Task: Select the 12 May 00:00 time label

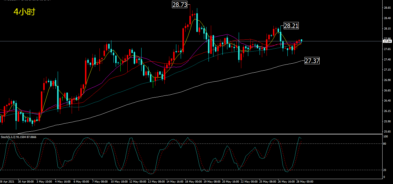Action: click(x=138, y=182)
